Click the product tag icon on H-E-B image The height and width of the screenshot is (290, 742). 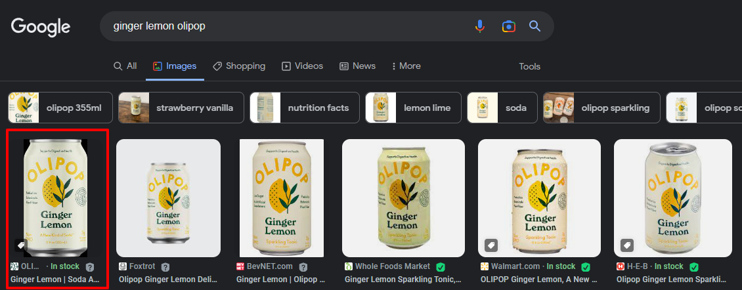(627, 245)
